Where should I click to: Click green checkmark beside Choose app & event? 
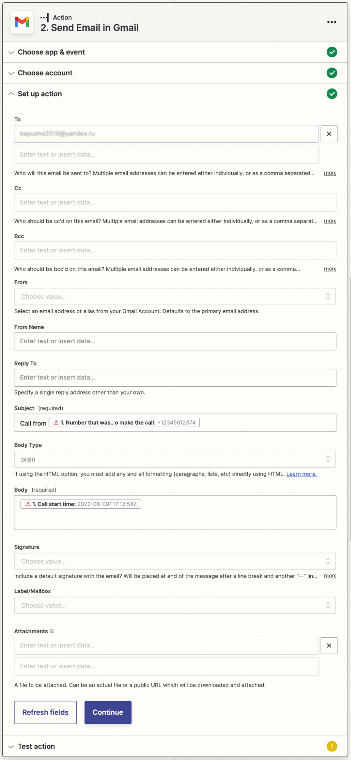(x=332, y=52)
